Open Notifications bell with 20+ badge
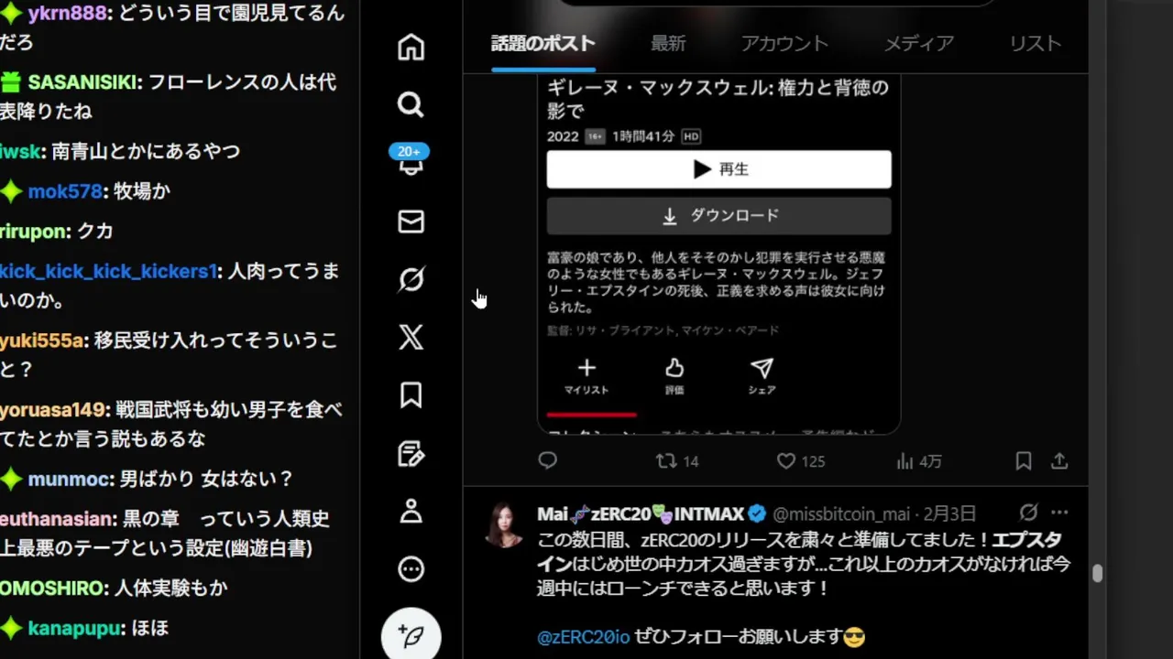The image size is (1173, 659). point(411,162)
